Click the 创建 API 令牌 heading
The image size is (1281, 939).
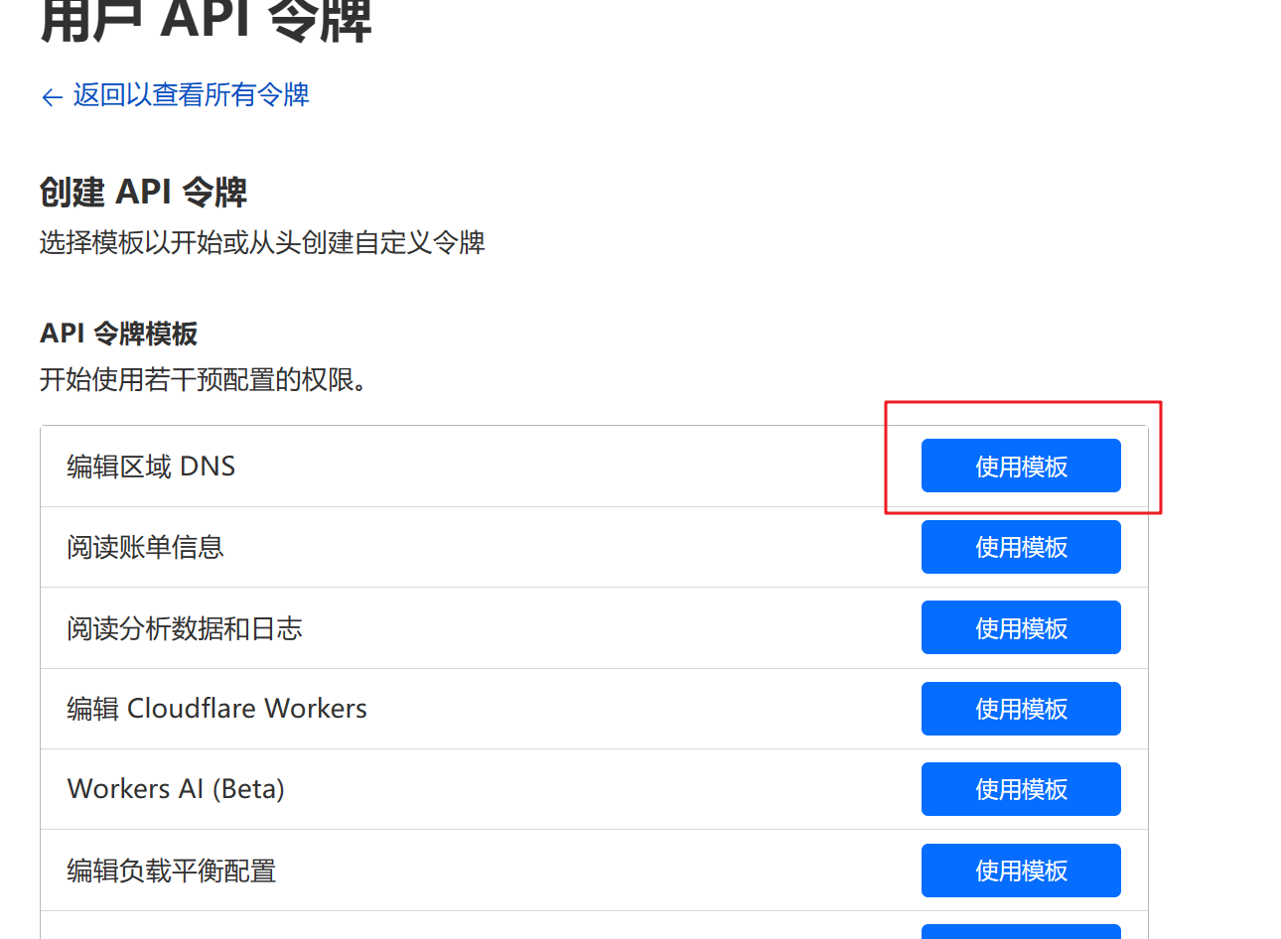(143, 192)
